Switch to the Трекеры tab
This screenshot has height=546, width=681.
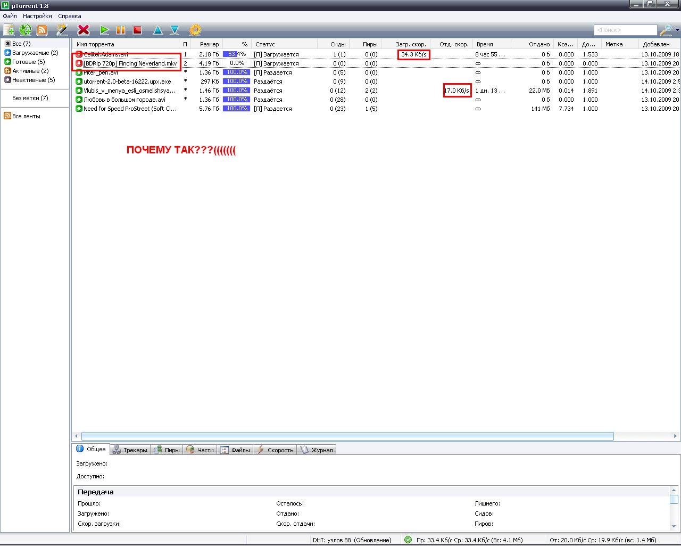(130, 450)
